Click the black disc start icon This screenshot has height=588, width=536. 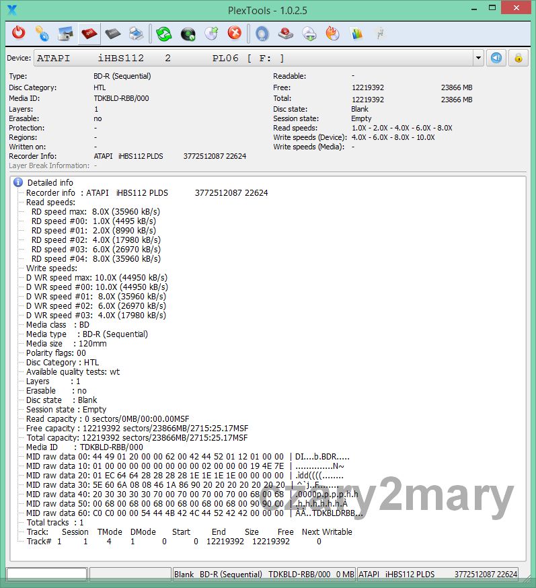188,34
